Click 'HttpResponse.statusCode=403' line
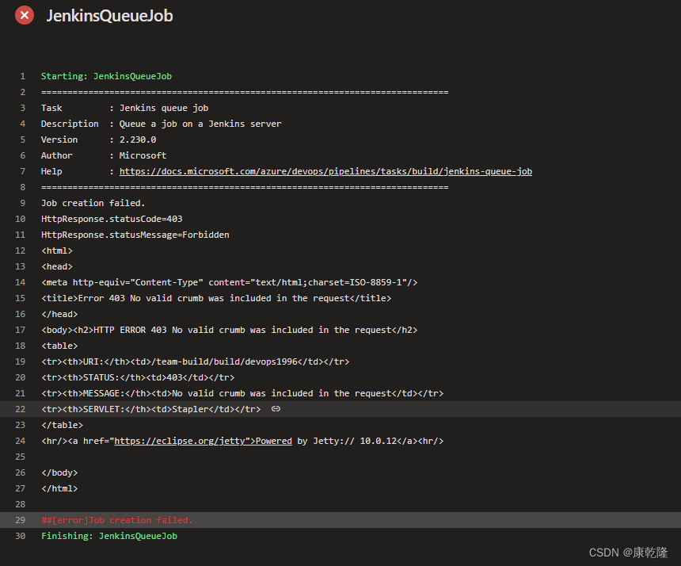The height and width of the screenshot is (566, 681). pyautogui.click(x=112, y=219)
